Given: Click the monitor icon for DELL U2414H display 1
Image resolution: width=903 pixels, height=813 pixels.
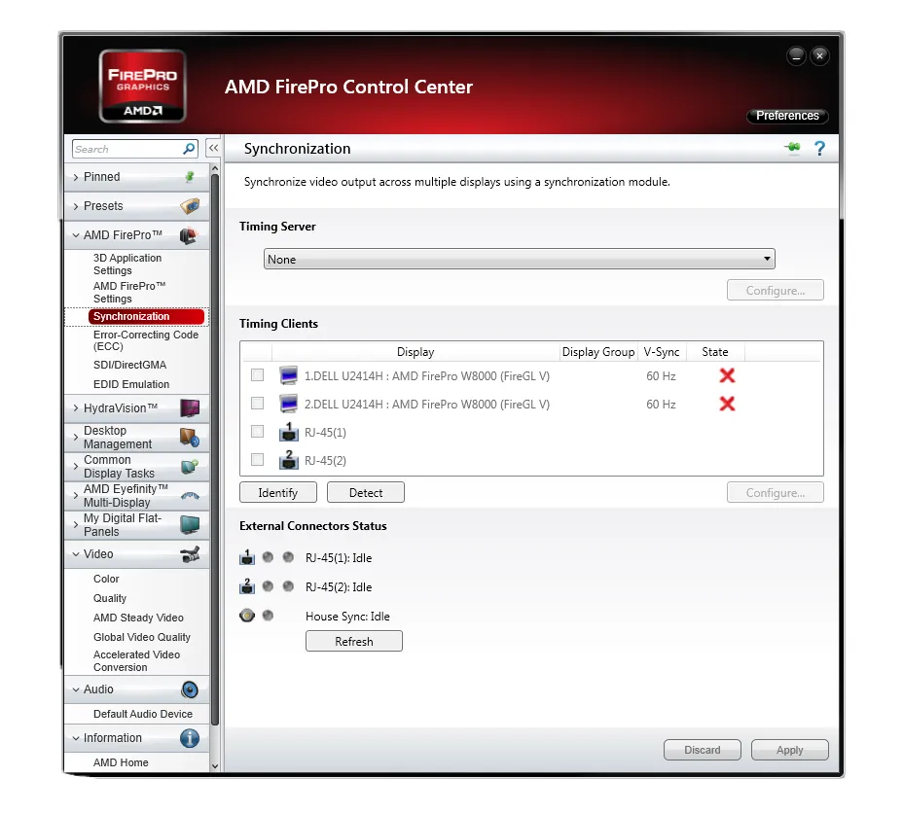Looking at the screenshot, I should [288, 375].
